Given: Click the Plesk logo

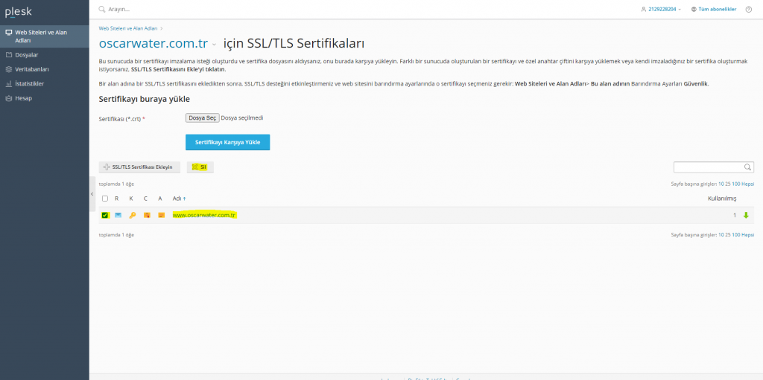Looking at the screenshot, I should (x=19, y=12).
